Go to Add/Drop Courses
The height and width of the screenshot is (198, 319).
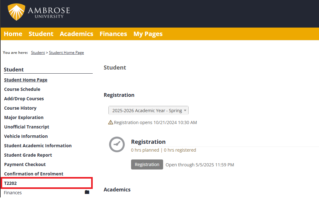[x=24, y=99]
